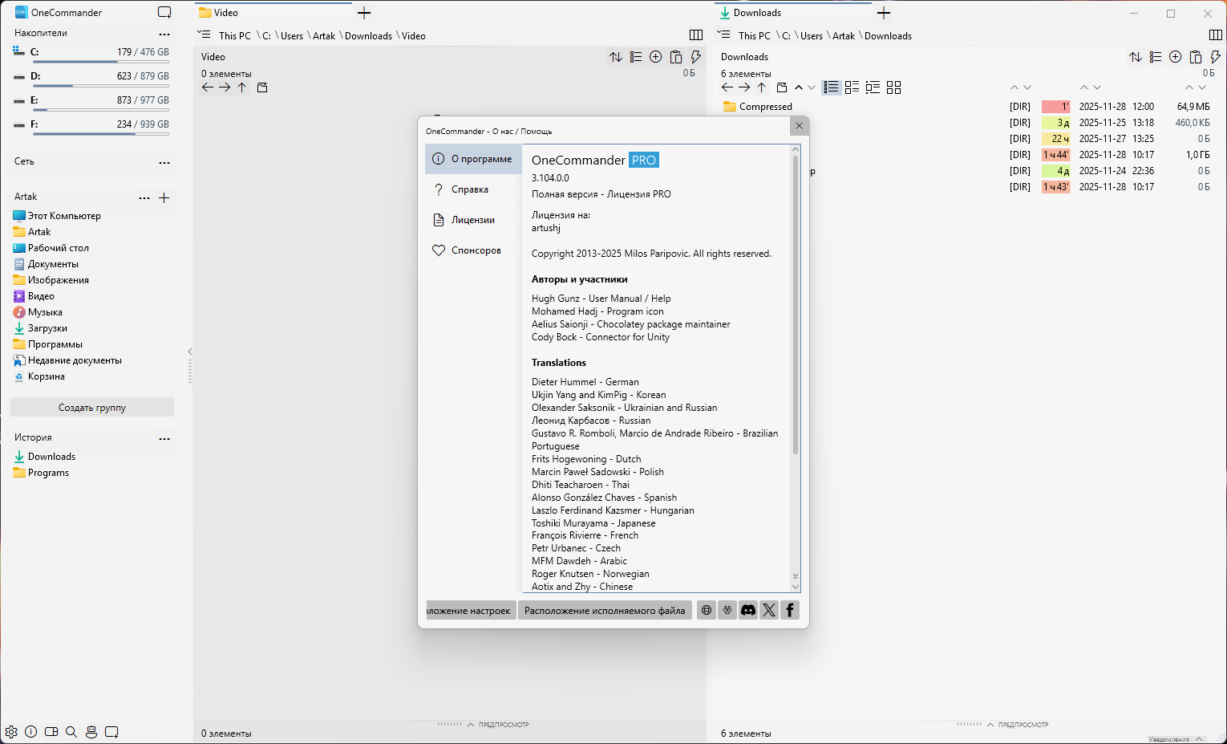
Task: Click the D: drive usage bar
Action: point(100,86)
